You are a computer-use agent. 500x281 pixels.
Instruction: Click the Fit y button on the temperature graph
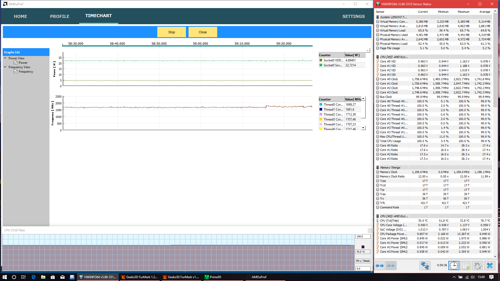(359, 261)
